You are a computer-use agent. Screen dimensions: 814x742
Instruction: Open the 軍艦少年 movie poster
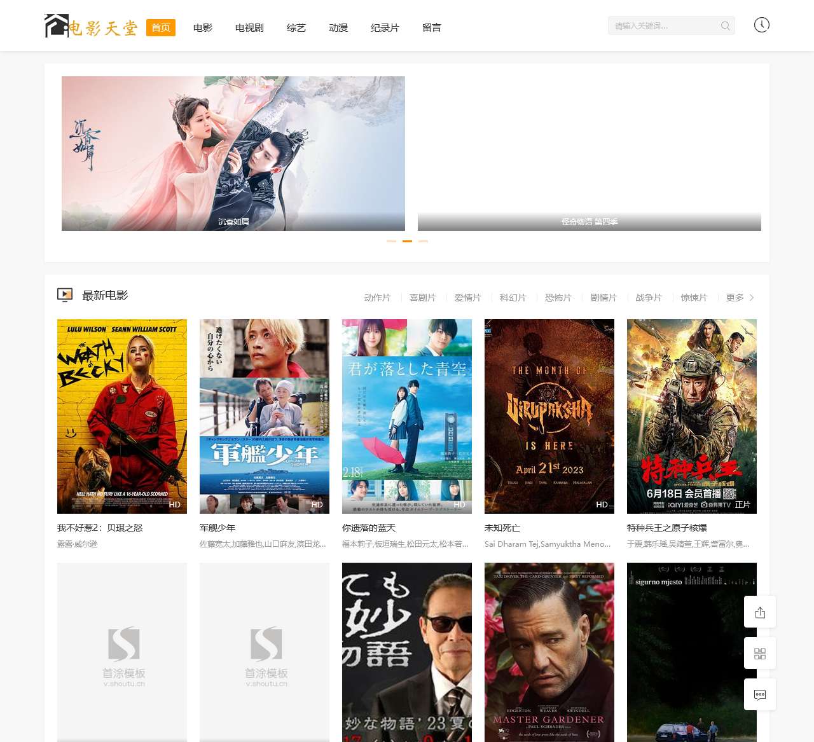(265, 416)
